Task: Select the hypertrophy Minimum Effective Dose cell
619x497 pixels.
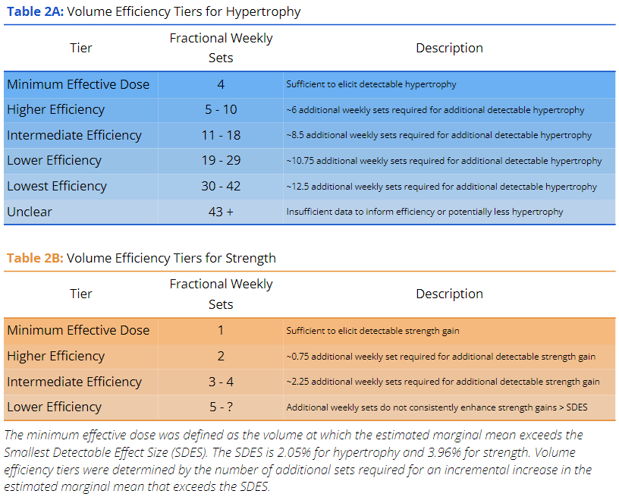Action: point(78,84)
